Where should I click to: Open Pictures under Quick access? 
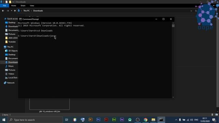tap(10, 34)
